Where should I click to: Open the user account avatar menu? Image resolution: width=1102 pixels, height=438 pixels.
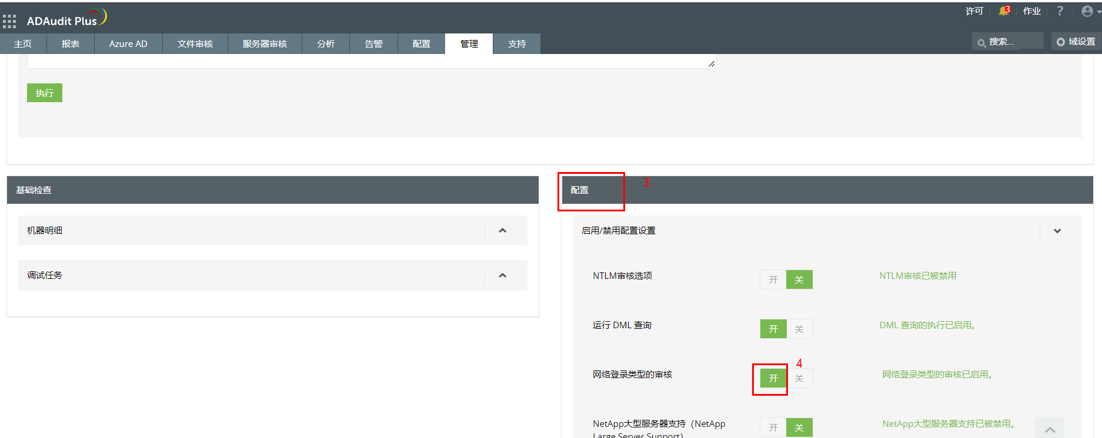click(1087, 11)
